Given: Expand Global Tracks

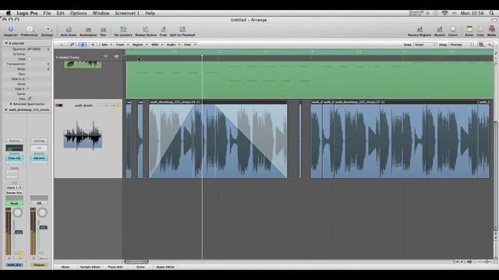Looking at the screenshot, I should pyautogui.click(x=57, y=58).
